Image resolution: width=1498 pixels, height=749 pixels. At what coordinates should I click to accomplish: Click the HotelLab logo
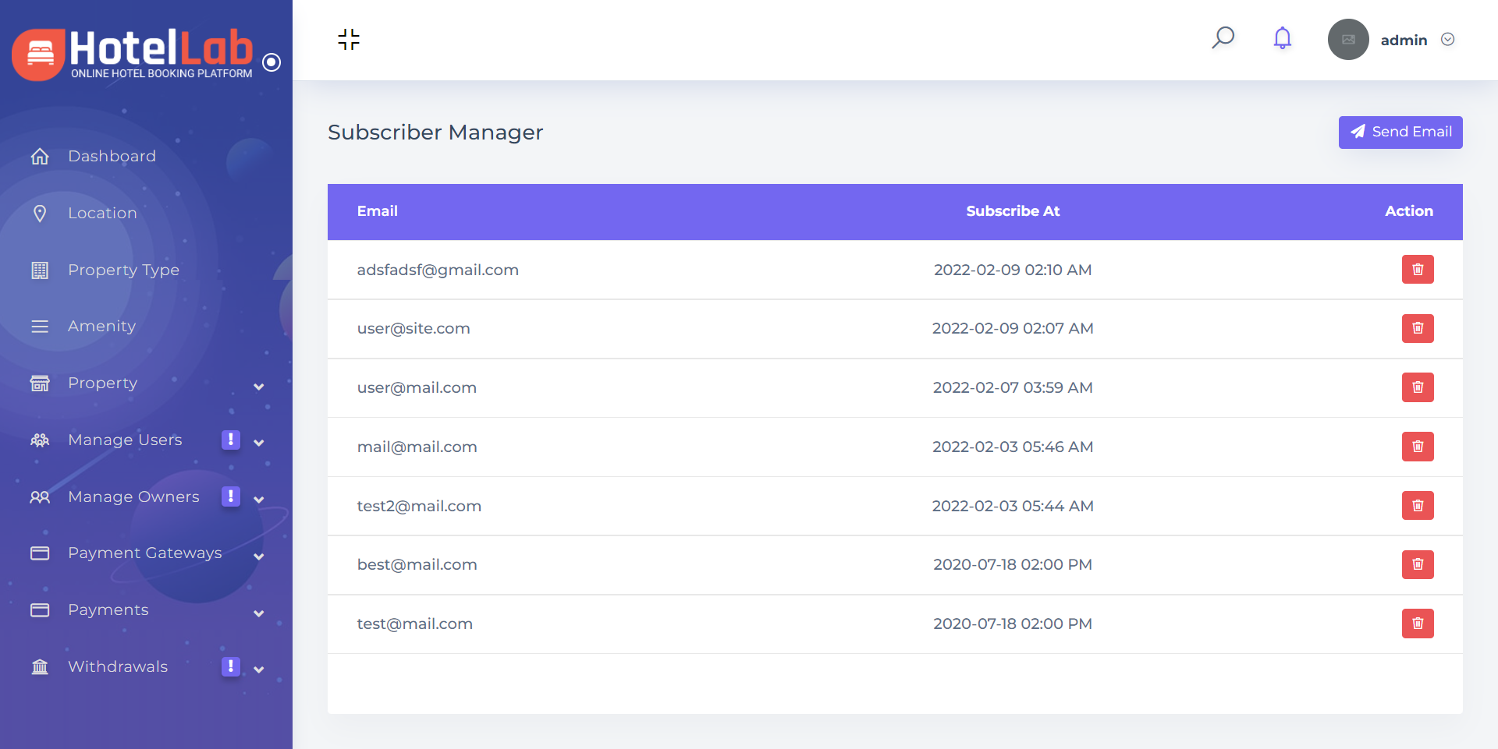pyautogui.click(x=133, y=53)
